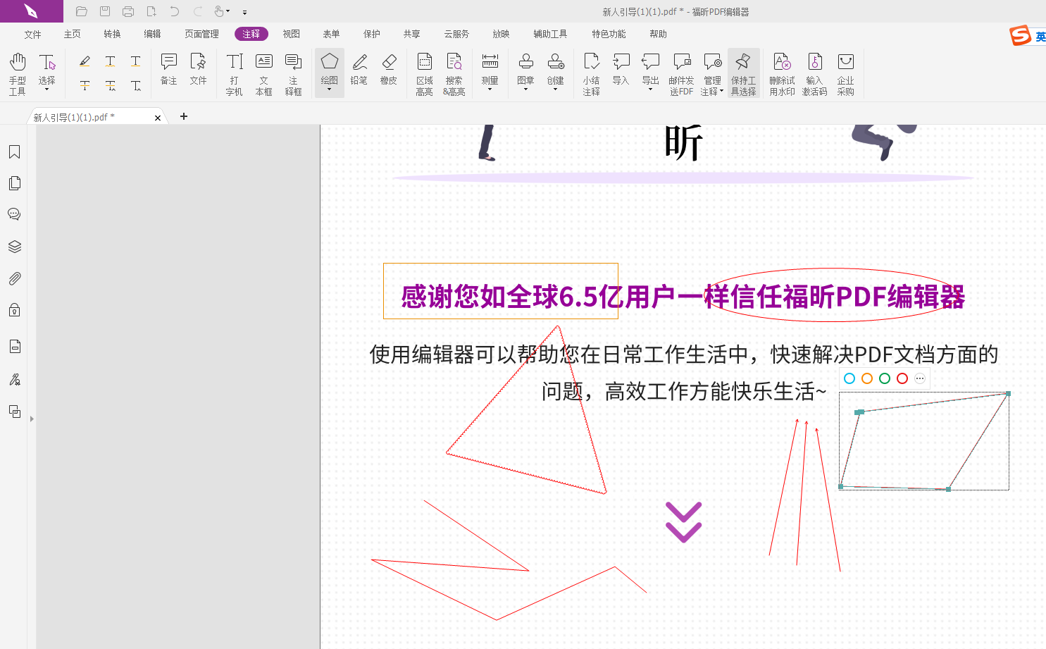Image resolution: width=1046 pixels, height=649 pixels.
Task: Click the 英 language button at top right
Action: 1040,35
